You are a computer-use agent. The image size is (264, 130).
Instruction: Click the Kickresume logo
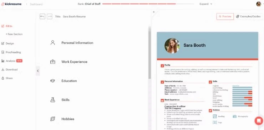pyautogui.click(x=11, y=4)
